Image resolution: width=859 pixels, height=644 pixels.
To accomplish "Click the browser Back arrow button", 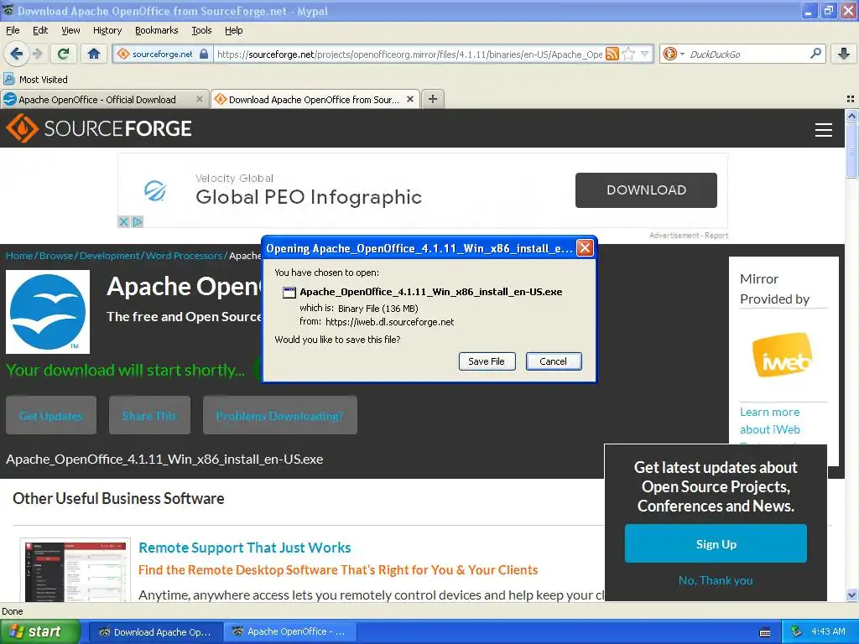I will point(16,54).
